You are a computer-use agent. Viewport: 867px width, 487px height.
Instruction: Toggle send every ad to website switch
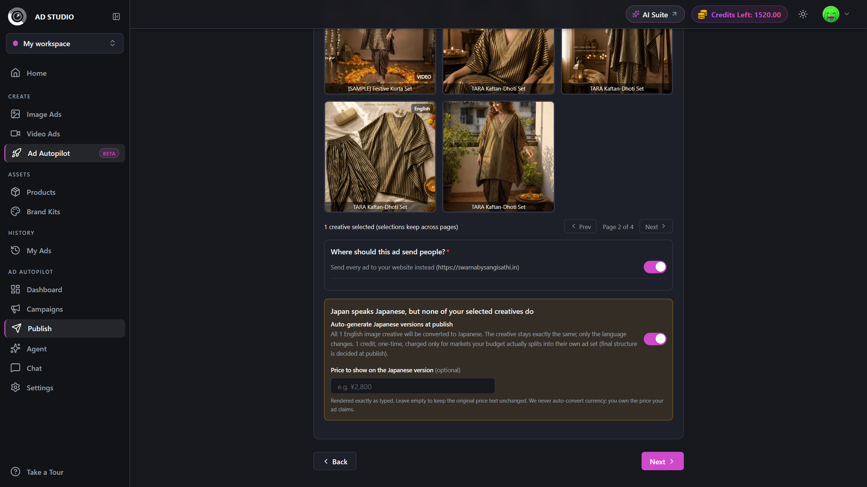coord(655,267)
